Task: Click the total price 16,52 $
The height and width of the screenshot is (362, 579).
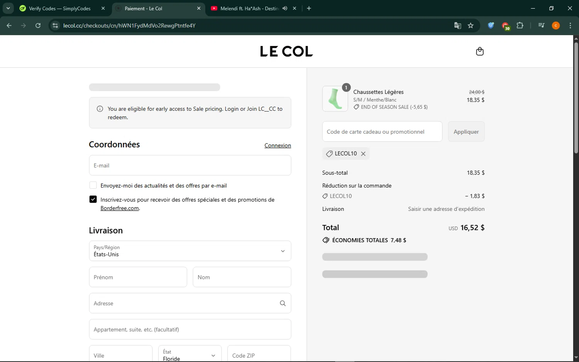Action: [472, 228]
